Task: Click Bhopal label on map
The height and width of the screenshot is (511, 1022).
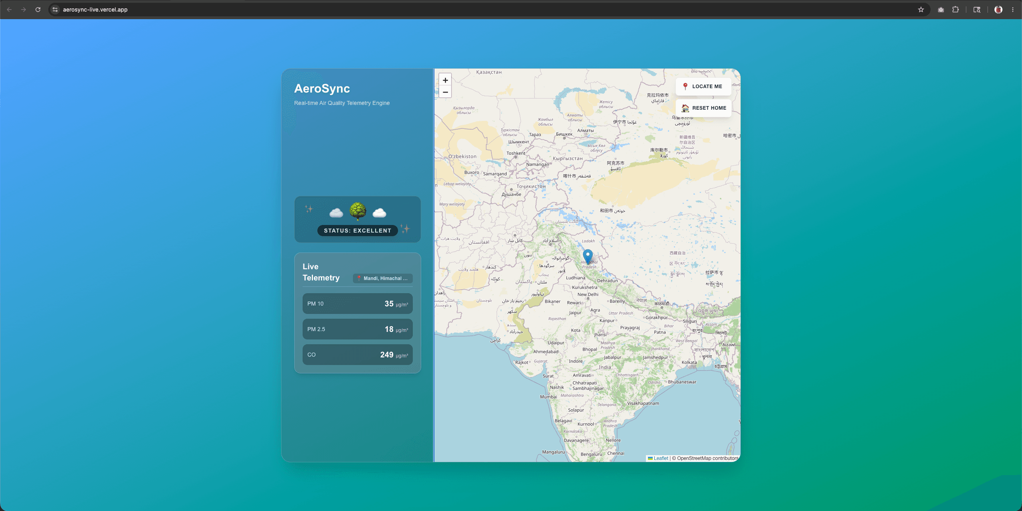Action: click(x=590, y=349)
